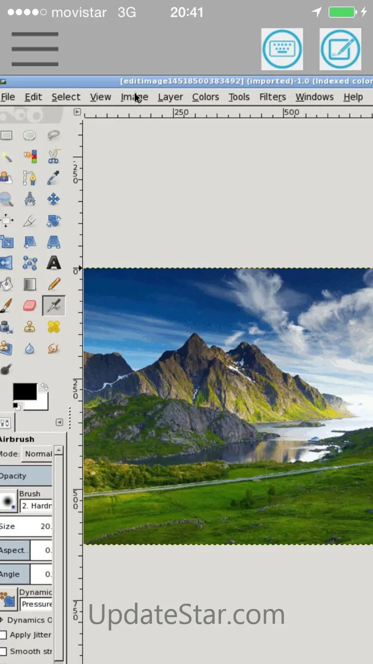Select the Free Select lasso tool
This screenshot has height=664, width=373.
(54, 135)
